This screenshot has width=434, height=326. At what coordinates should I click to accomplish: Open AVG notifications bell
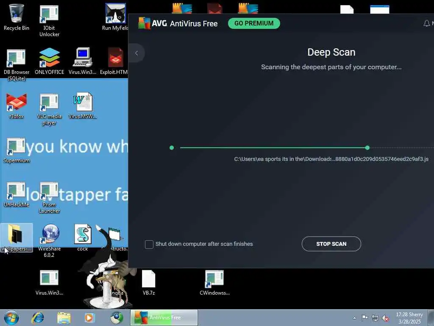click(426, 23)
